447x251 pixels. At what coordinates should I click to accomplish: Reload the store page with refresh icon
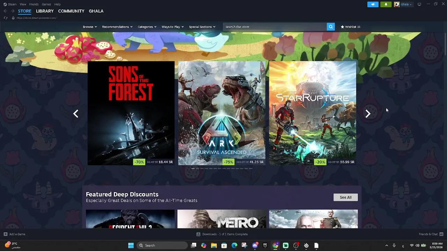[5, 18]
